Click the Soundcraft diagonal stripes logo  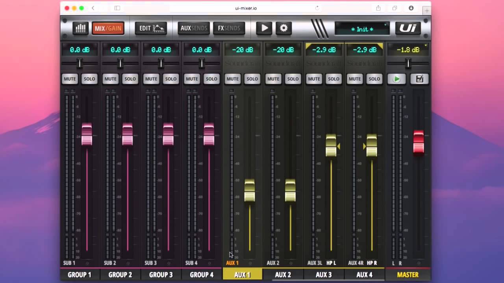tap(319, 29)
